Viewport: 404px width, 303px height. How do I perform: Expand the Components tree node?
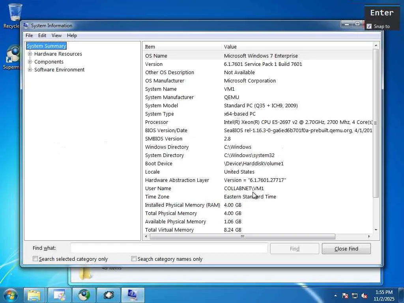point(30,62)
